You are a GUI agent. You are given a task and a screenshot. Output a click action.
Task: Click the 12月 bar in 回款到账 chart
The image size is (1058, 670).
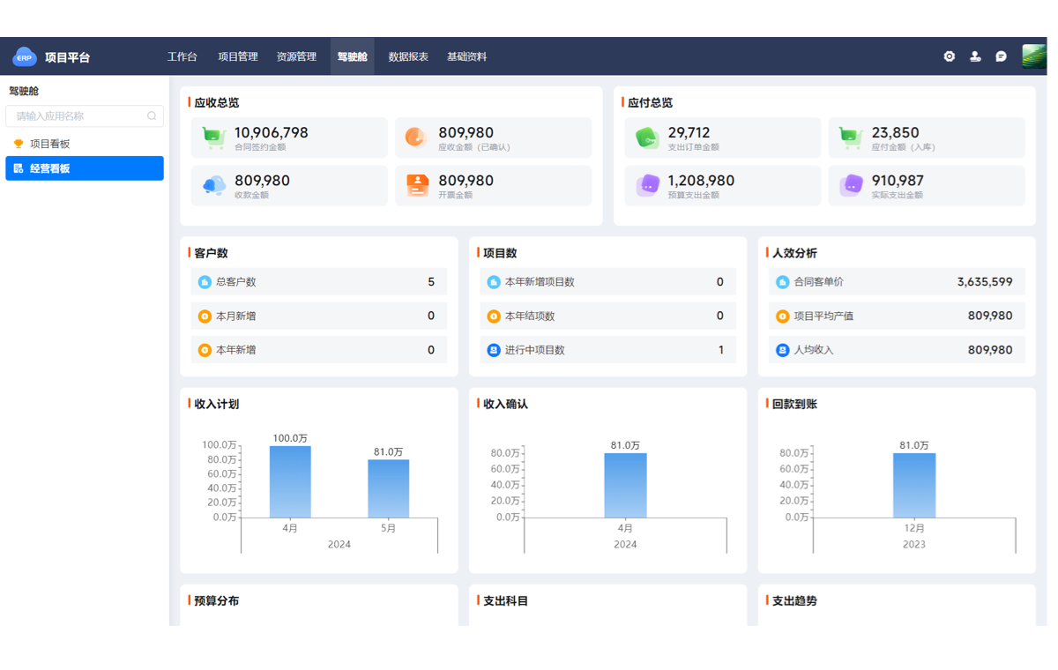pyautogui.click(x=914, y=485)
